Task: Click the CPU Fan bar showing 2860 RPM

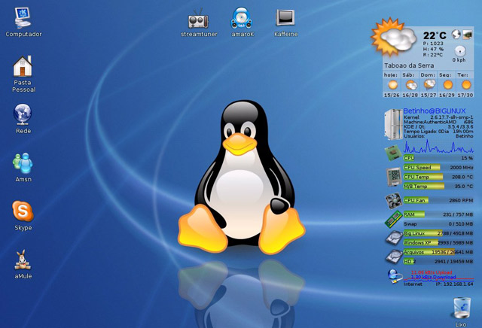Action: click(x=438, y=201)
